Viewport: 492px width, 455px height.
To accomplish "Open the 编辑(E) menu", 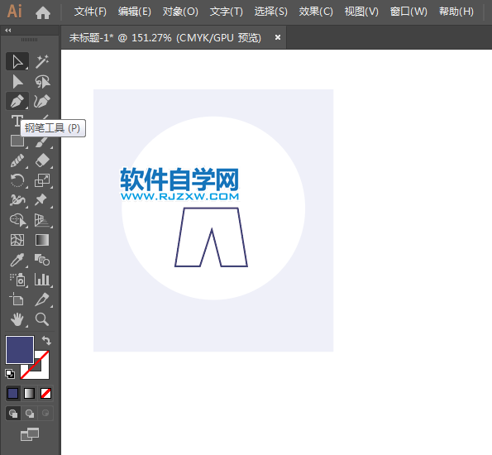I will tap(134, 12).
